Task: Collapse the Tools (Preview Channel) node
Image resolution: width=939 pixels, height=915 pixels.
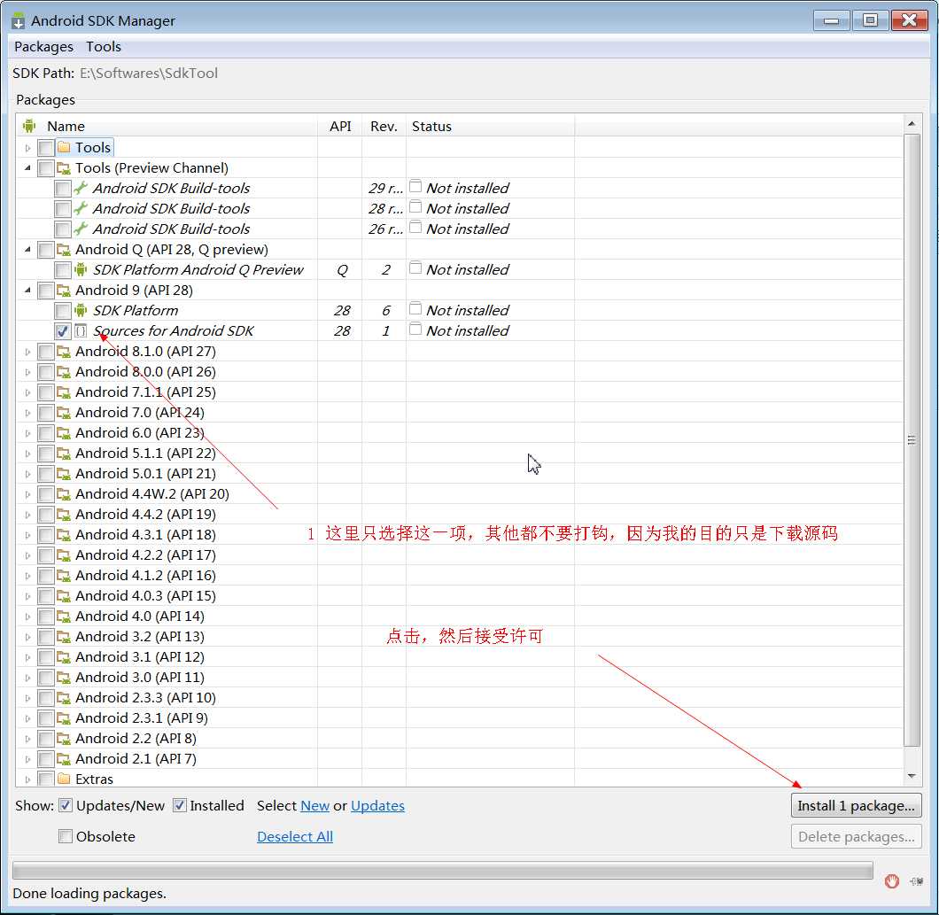Action: click(27, 168)
